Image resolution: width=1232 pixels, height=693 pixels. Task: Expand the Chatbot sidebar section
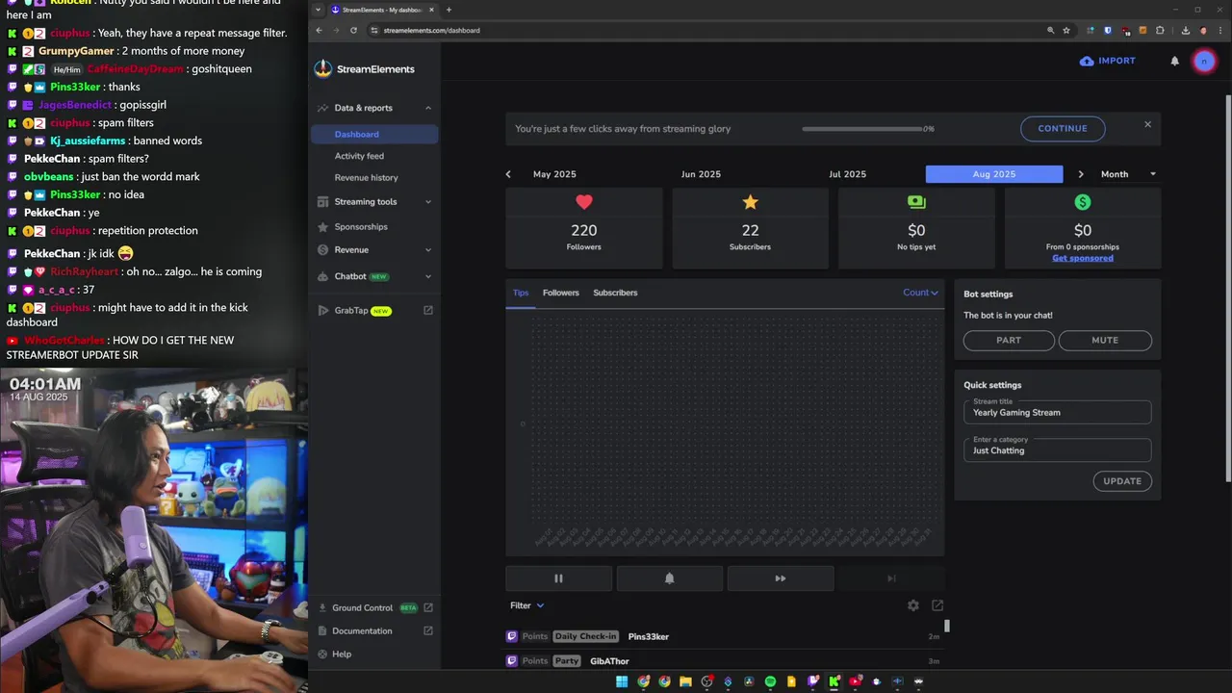click(x=373, y=276)
